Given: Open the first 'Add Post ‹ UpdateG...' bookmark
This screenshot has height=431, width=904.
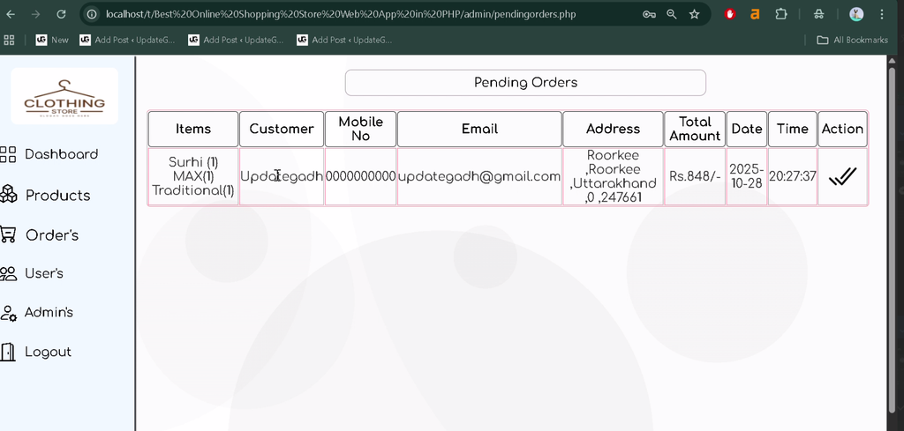Looking at the screenshot, I should pyautogui.click(x=127, y=40).
